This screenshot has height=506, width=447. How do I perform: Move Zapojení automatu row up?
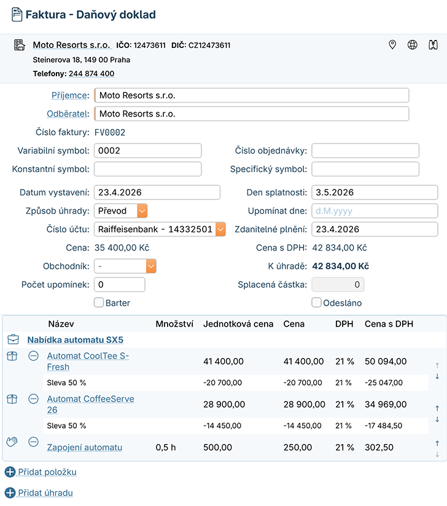click(x=437, y=443)
